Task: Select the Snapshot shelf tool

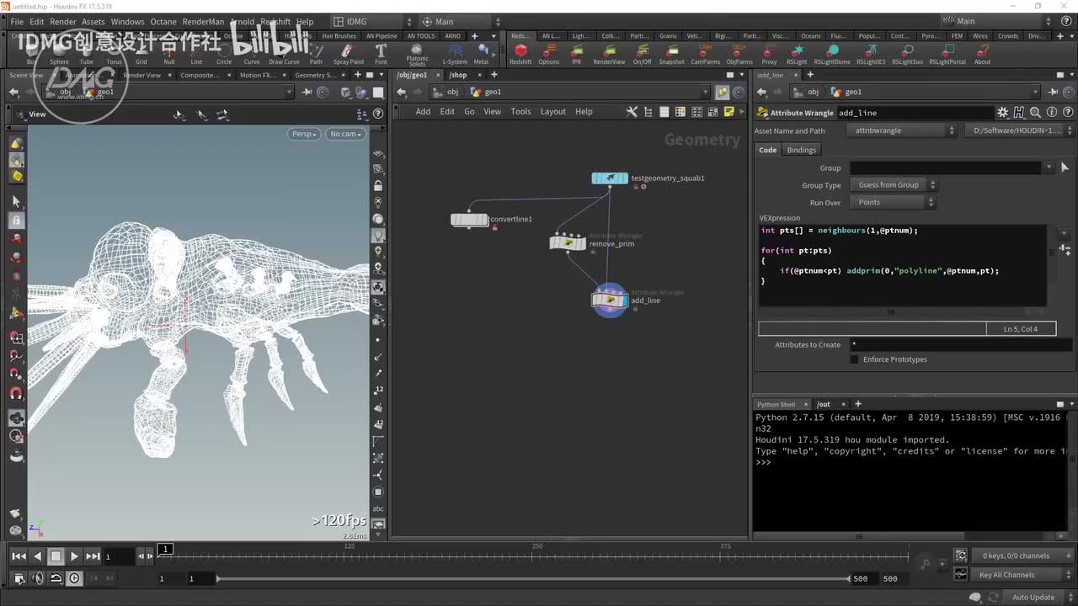Action: click(x=671, y=51)
